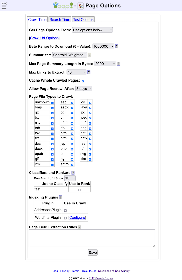Screen dimensions: 182x280
Task: Switch to the Search Time tab
Action: coord(60,19)
